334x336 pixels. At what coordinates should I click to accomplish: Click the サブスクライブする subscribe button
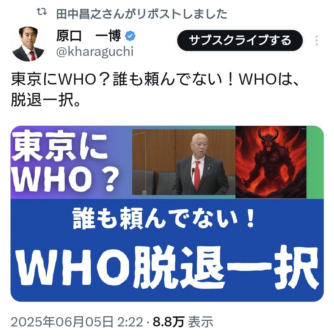click(240, 40)
